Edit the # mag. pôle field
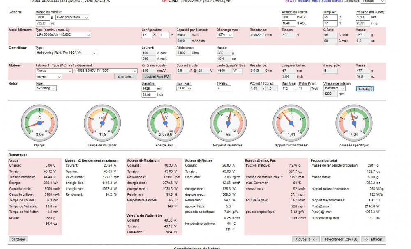This screenshot has height=249, width=411. 330,71
